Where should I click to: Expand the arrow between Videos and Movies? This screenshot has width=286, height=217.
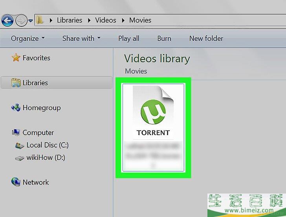(123, 20)
